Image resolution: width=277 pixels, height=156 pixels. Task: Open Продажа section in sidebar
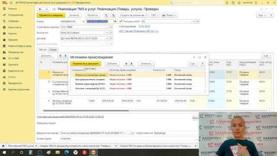tap(13, 40)
